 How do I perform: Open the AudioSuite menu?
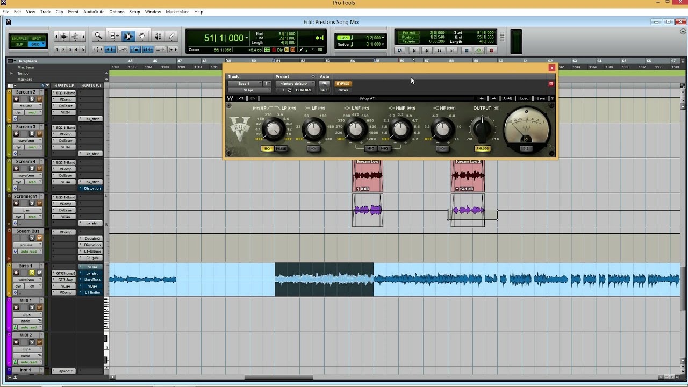click(x=94, y=12)
